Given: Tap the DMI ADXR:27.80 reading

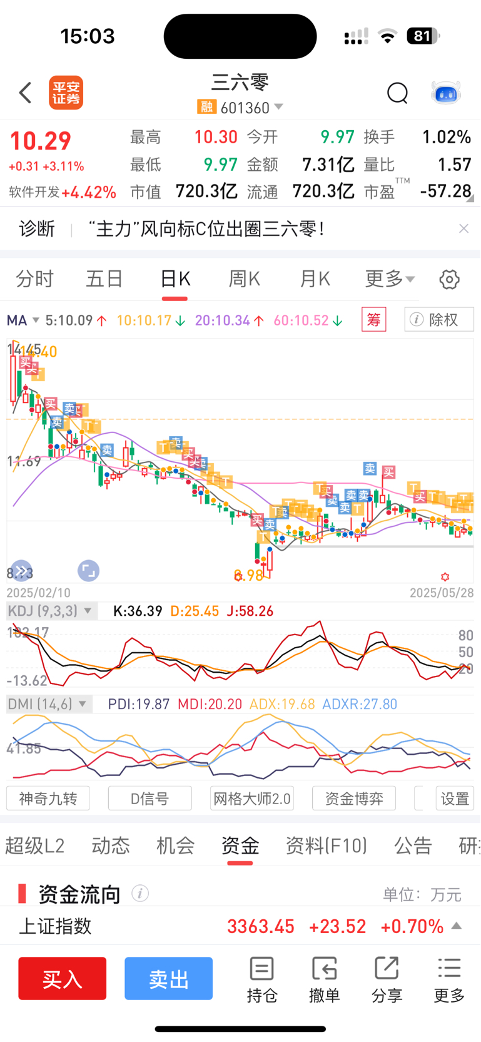Looking at the screenshot, I should (x=360, y=704).
